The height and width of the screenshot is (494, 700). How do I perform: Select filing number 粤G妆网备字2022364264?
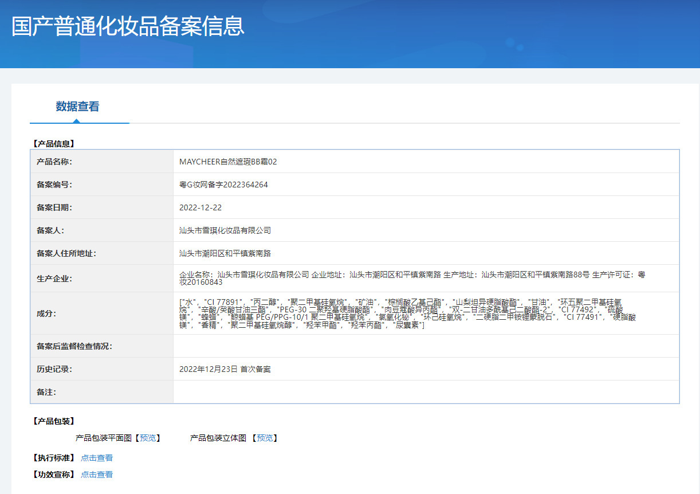pos(223,185)
